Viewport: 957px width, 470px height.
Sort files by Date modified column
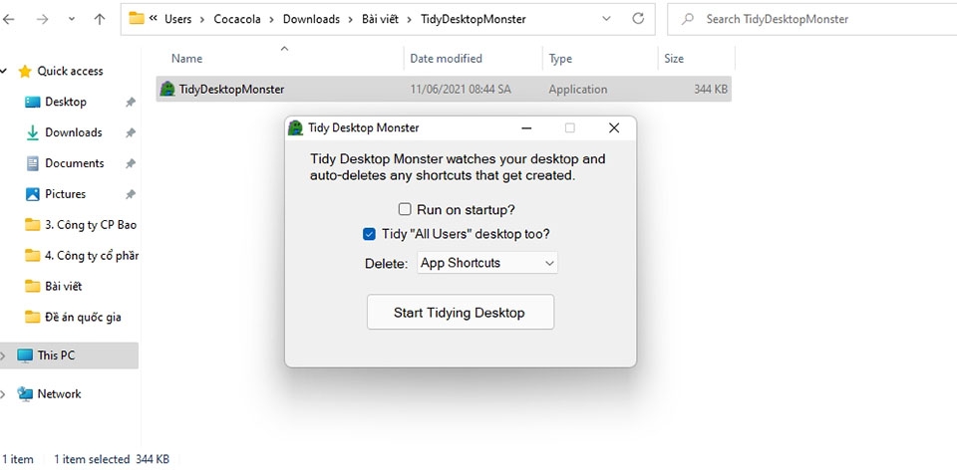pos(446,59)
